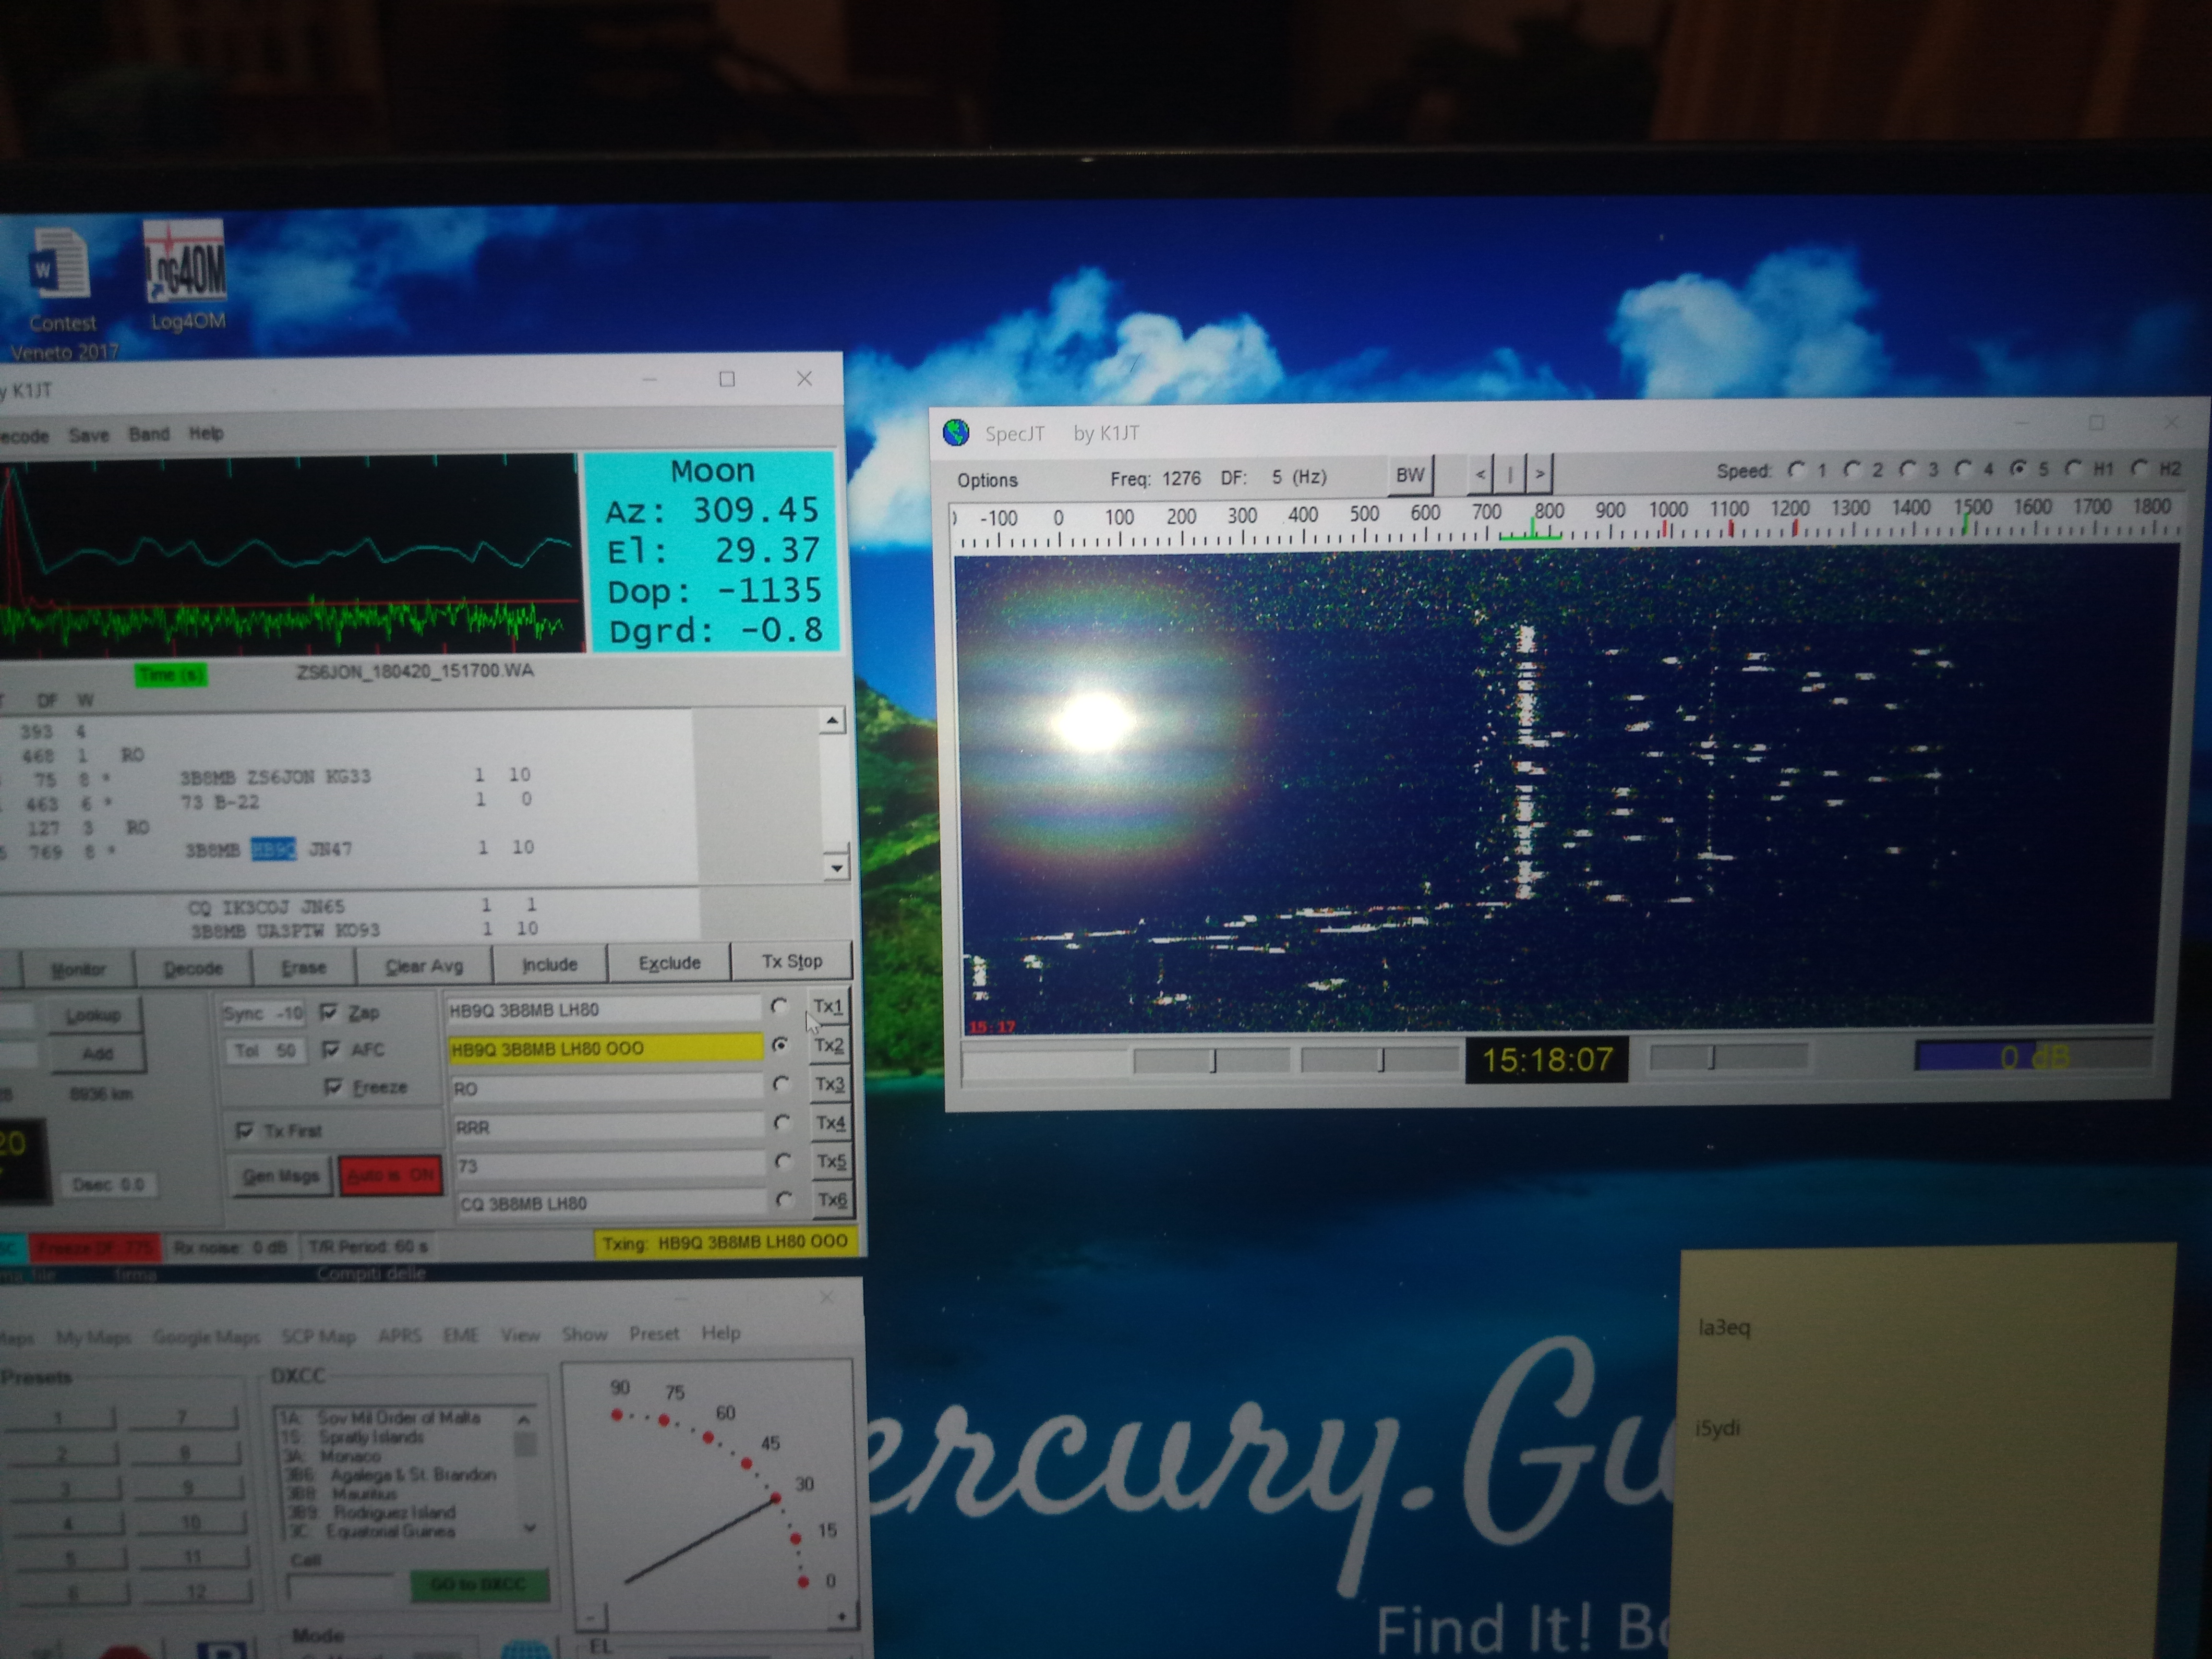Click the decoded text scroll-down arrow
2212x1659 pixels.
point(836,867)
